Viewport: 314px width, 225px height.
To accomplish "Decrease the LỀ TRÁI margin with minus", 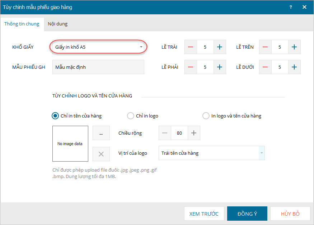I will coord(191,47).
